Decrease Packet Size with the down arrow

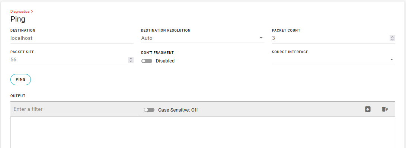pyautogui.click(x=131, y=61)
